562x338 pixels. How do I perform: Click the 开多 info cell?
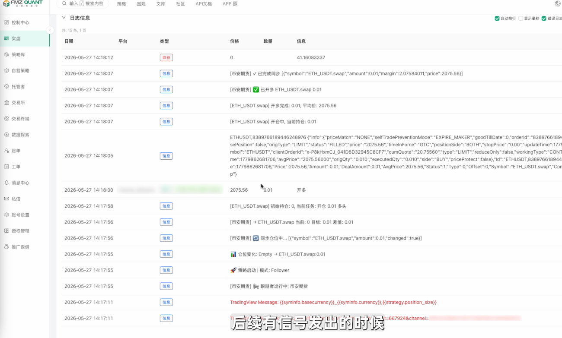pyautogui.click(x=301, y=190)
